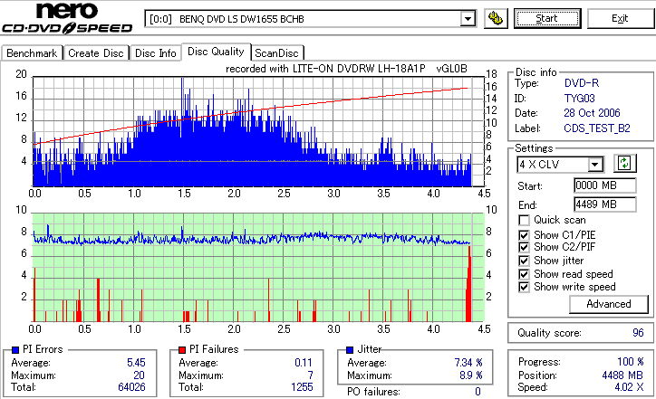Click the disc ID value TYG03
Screen dimensions: 656x399
[580, 99]
